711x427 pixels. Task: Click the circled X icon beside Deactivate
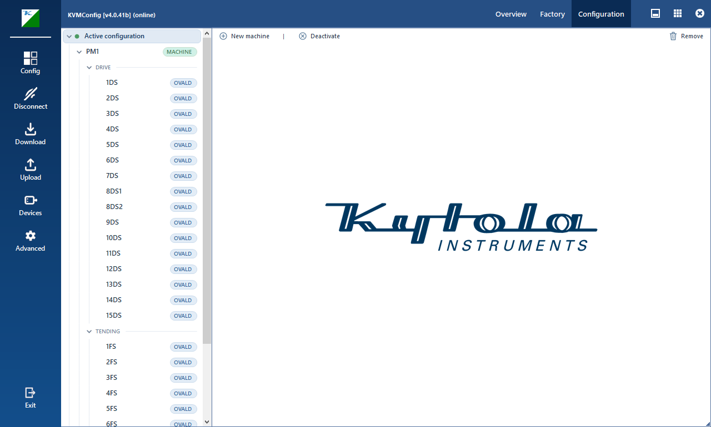point(303,36)
